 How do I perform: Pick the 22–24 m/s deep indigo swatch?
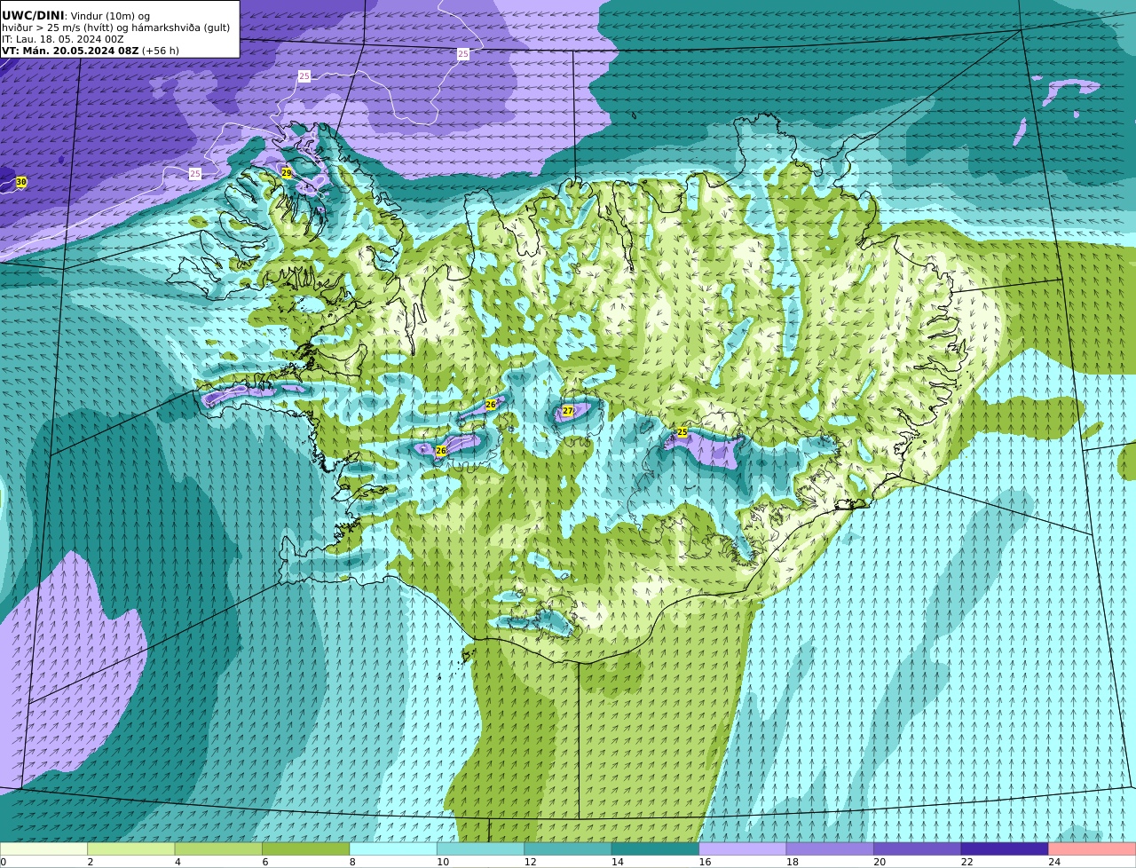tap(1005, 848)
